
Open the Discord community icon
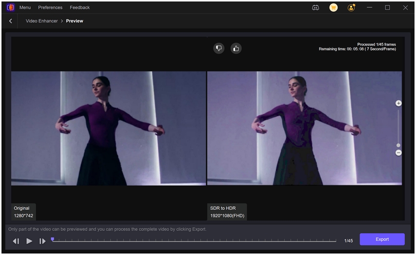click(x=315, y=8)
